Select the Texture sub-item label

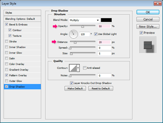pos(17,36)
